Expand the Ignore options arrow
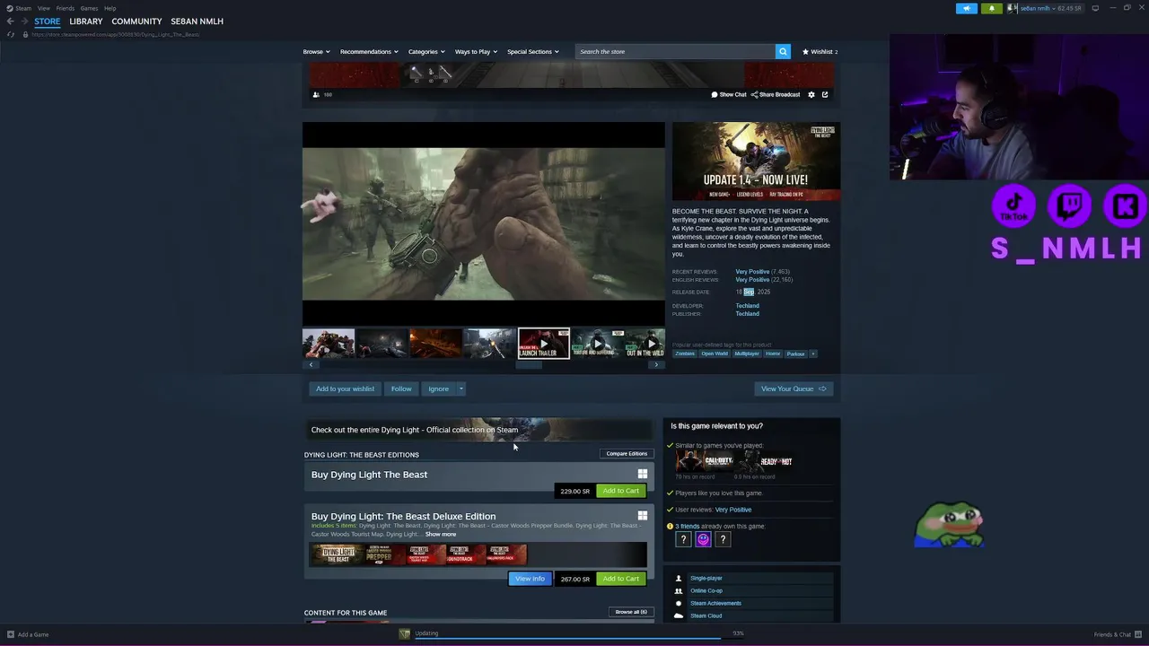1149x646 pixels. point(460,388)
